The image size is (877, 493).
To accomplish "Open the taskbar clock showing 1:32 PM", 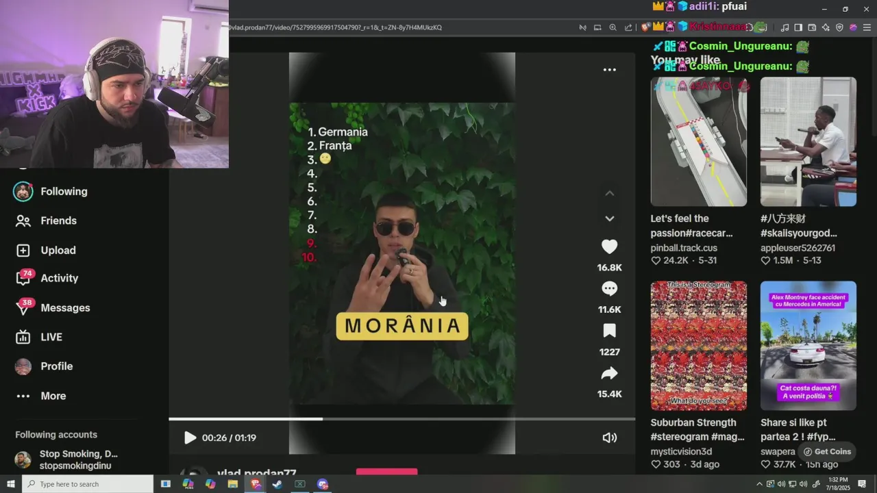I will click(x=838, y=484).
